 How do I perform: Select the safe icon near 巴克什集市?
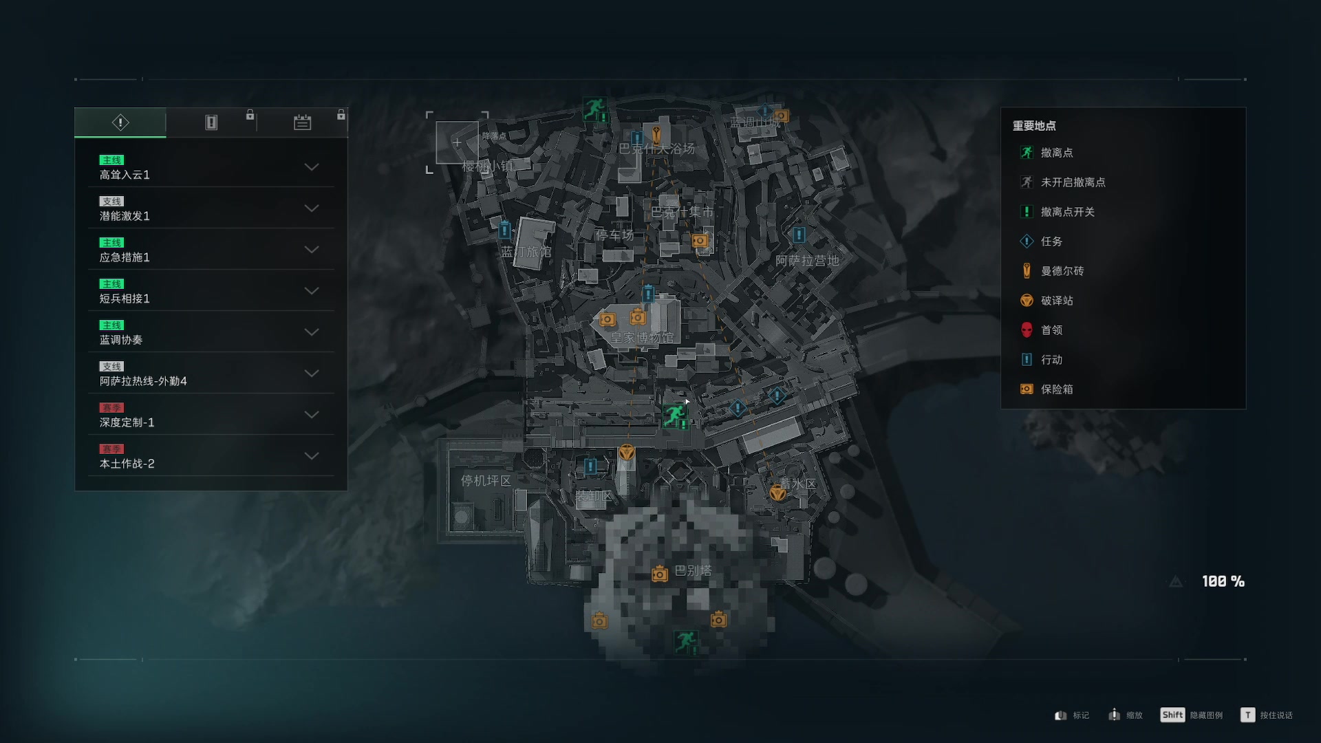(699, 241)
